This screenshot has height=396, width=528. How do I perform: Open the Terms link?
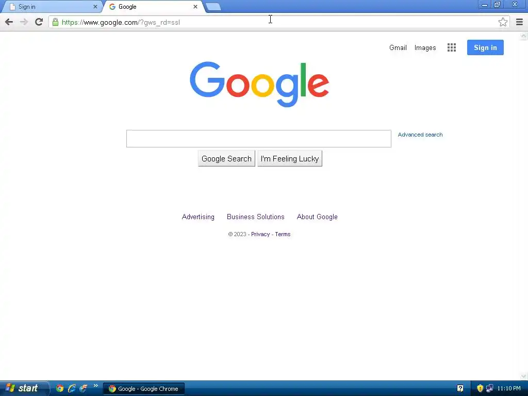[283, 235]
